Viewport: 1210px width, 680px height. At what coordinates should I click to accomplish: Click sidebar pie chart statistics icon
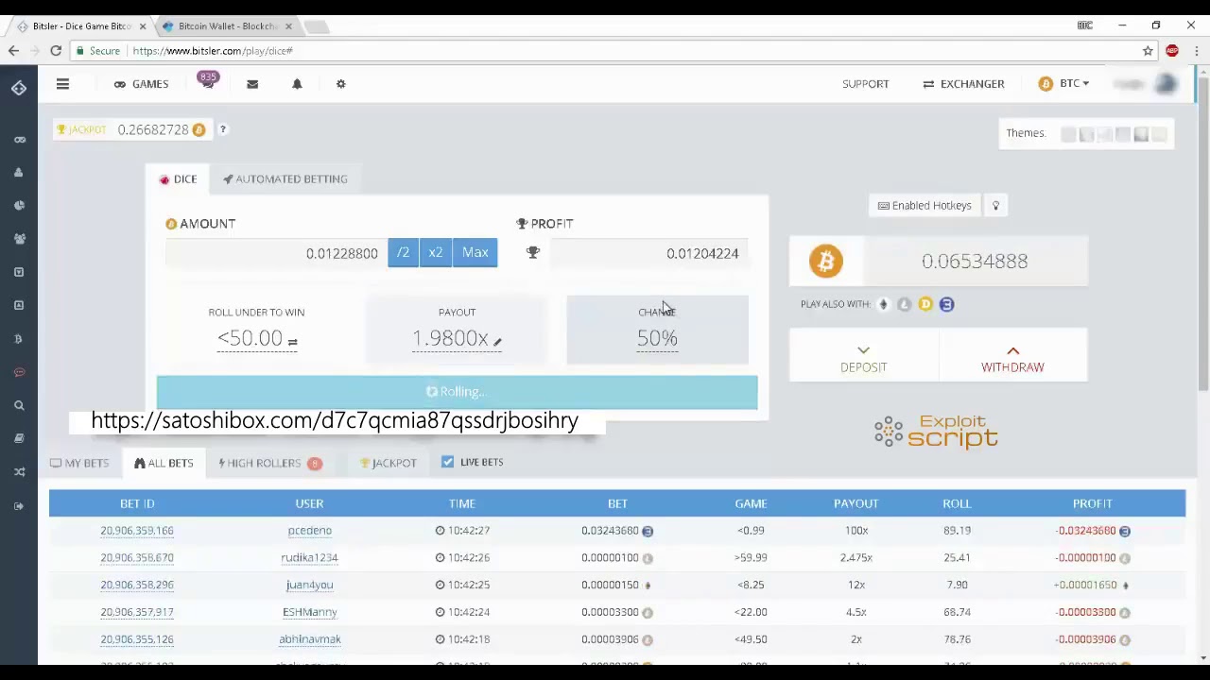(19, 206)
